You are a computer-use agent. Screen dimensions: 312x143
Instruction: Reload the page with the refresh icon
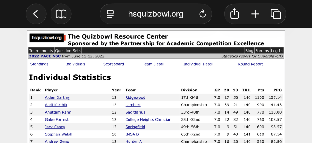202,14
